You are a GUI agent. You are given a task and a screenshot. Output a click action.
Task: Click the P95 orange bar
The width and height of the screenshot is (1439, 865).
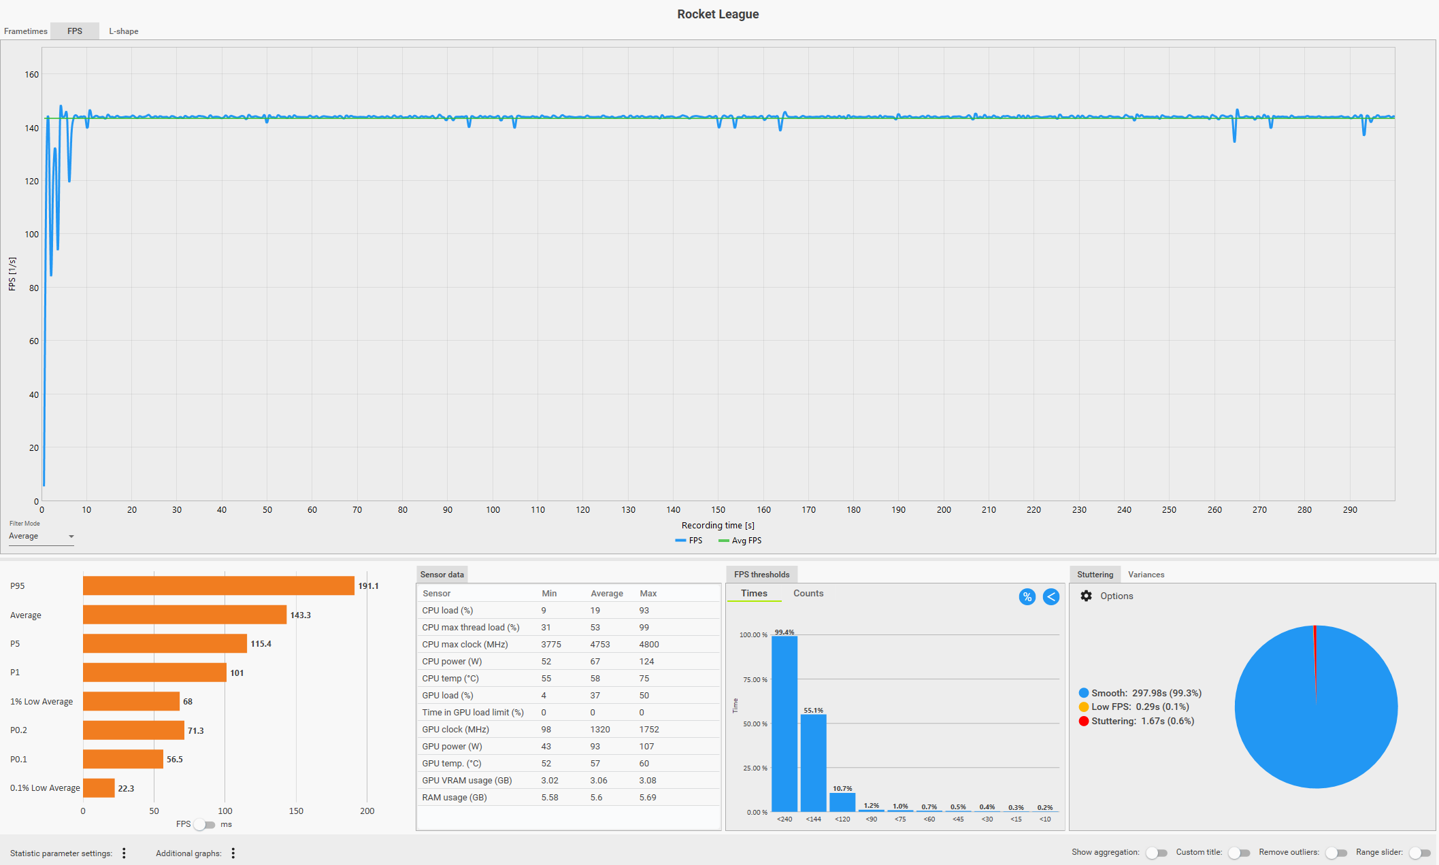[x=218, y=586]
